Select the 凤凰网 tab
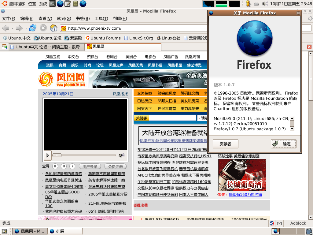Viewport: 313px width, 235px height. (123, 47)
